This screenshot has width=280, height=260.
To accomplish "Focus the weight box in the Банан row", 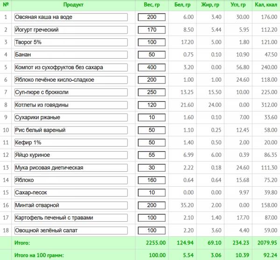I will click(x=152, y=55).
